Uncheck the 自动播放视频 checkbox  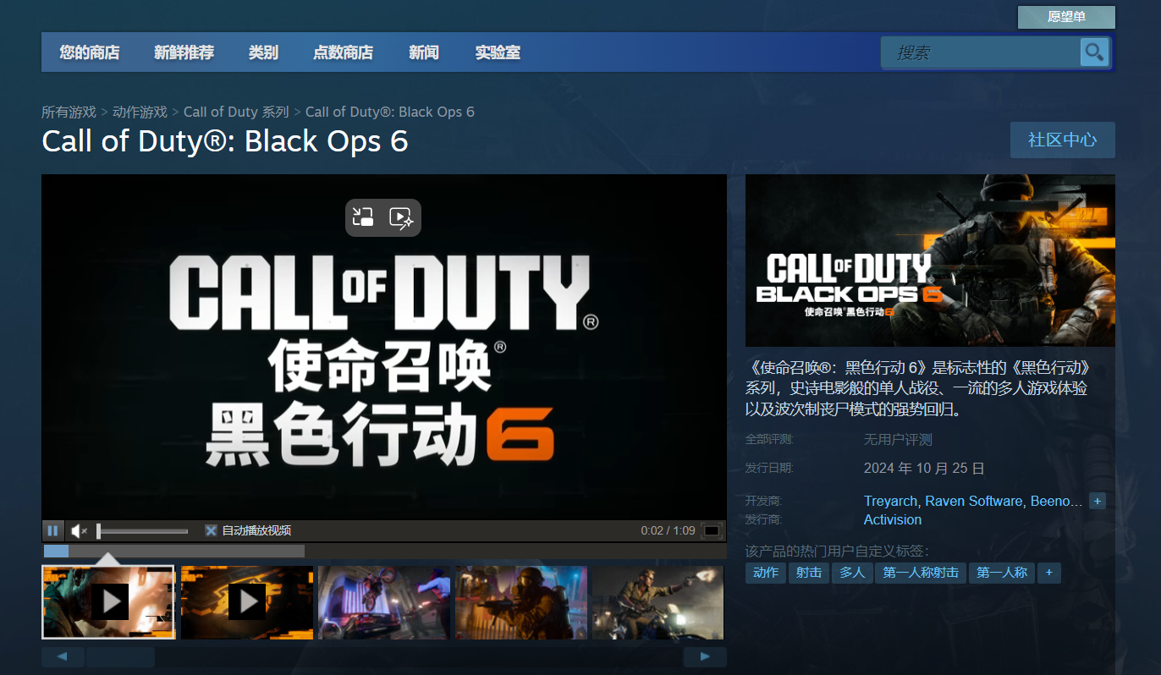[210, 530]
